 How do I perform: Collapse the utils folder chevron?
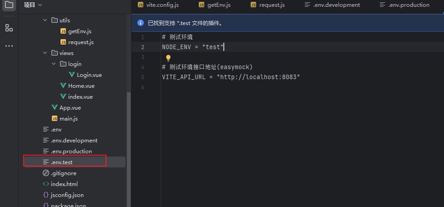pos(45,20)
